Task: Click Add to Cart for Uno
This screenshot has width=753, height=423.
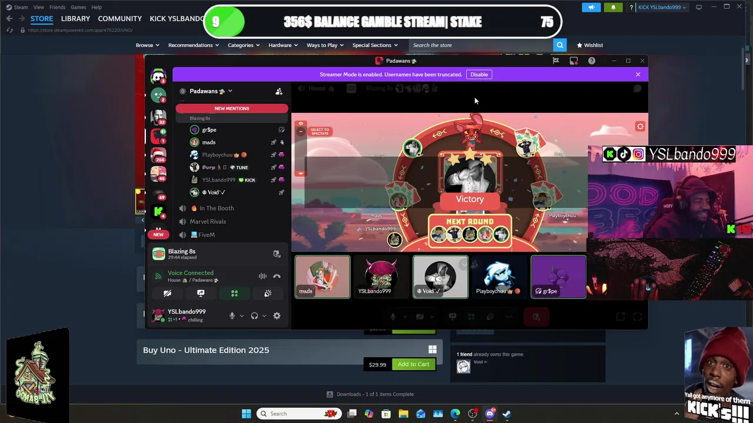Action: tap(414, 364)
